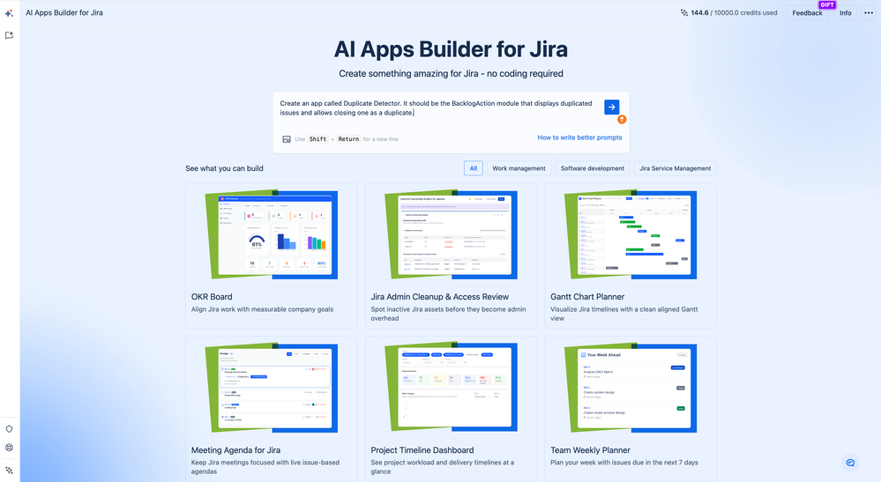Click the Meeting Agenda for Jira title
Screen dimensions: 881x482
(x=235, y=450)
